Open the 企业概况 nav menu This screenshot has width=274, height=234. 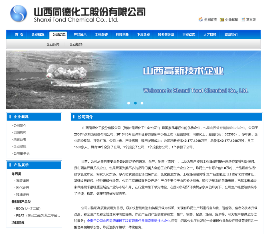coord(38,35)
